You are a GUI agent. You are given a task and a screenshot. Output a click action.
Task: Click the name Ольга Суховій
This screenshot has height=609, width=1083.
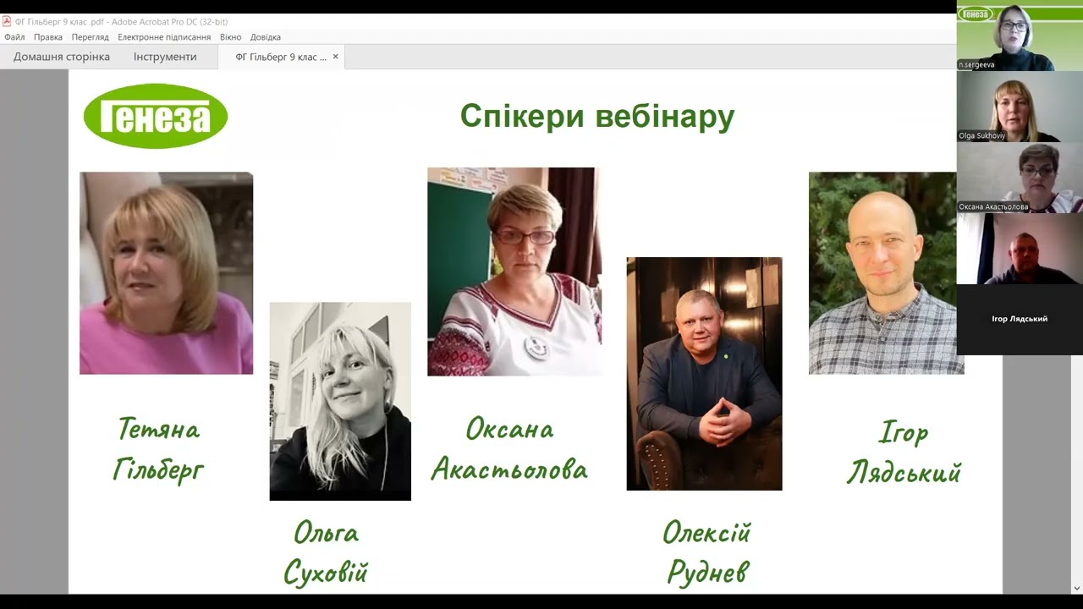point(326,553)
